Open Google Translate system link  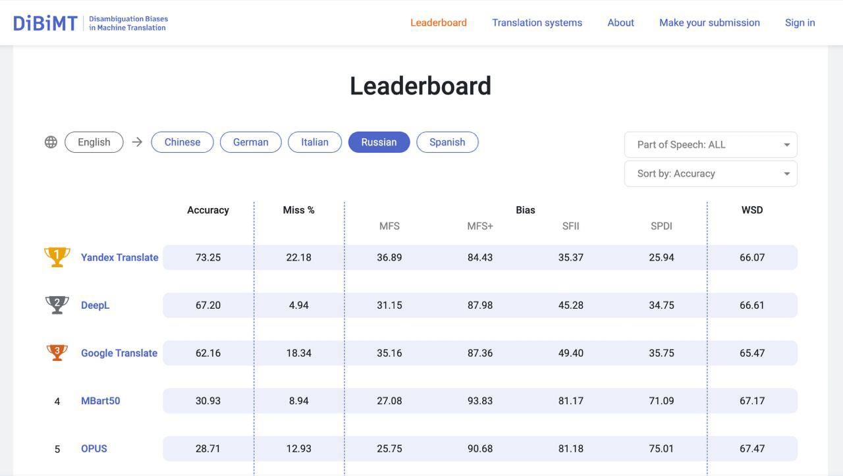click(119, 353)
